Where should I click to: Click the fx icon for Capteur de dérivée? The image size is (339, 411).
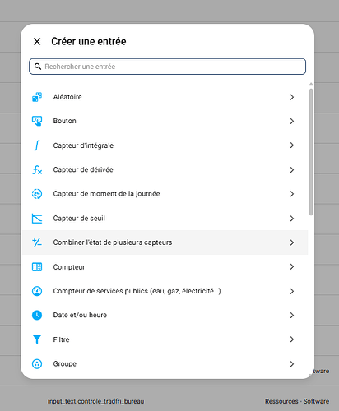[37, 169]
